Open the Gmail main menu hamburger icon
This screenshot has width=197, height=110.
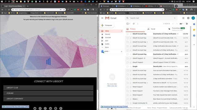click(102, 18)
